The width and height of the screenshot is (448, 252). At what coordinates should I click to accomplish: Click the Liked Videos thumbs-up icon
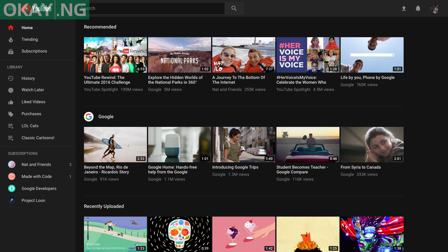[11, 102]
